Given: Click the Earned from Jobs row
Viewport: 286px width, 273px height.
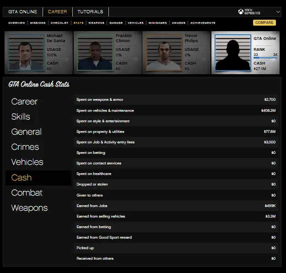Looking at the screenshot, I should (x=176, y=206).
